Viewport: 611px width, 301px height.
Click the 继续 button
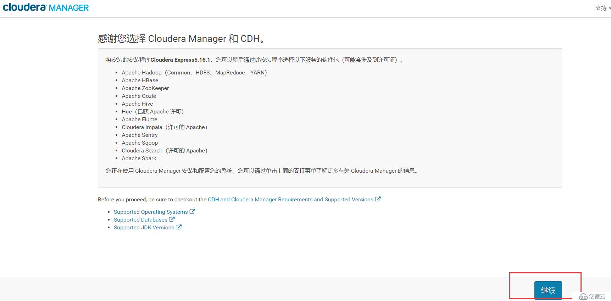548,290
